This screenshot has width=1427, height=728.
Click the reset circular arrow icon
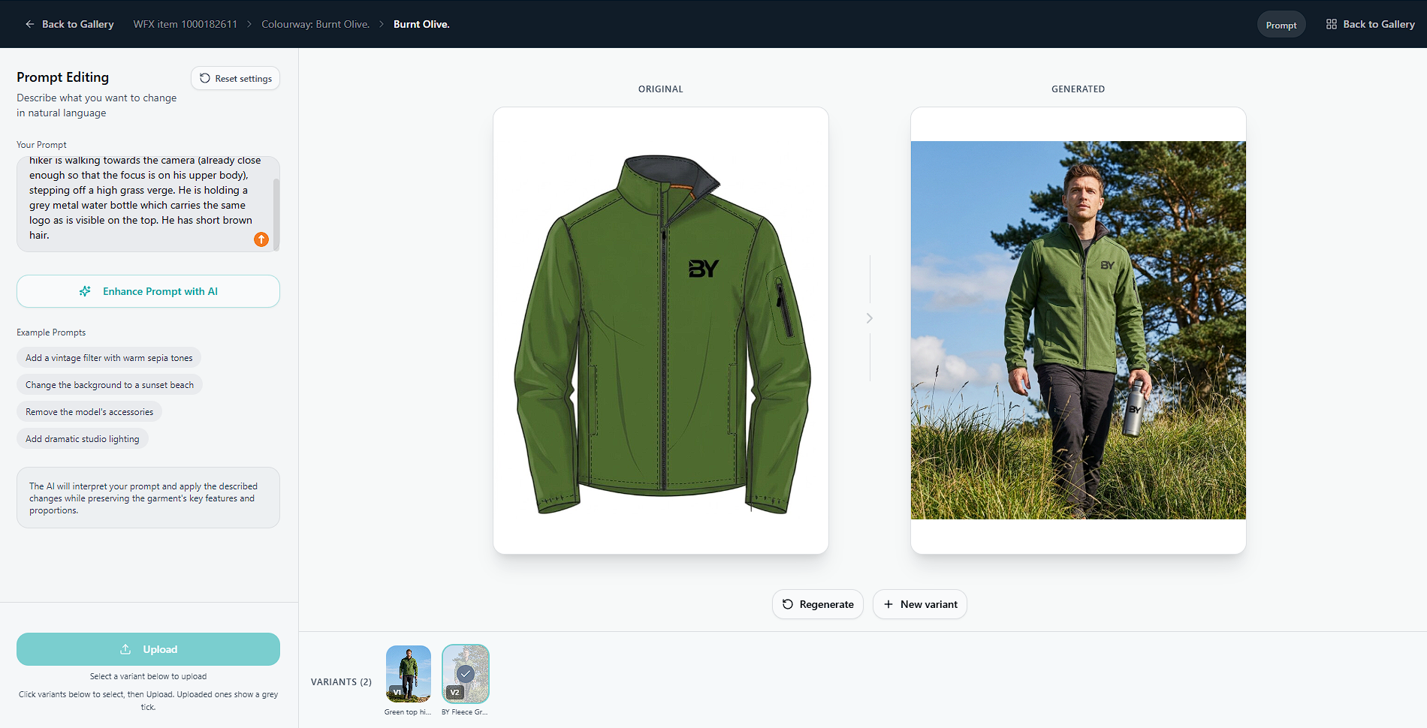[205, 78]
